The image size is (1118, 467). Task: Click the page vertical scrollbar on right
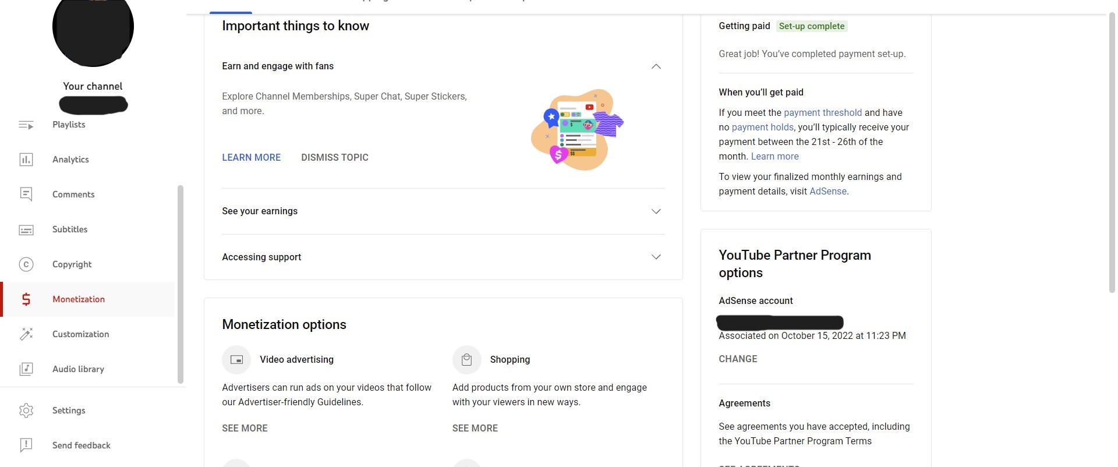[1112, 151]
